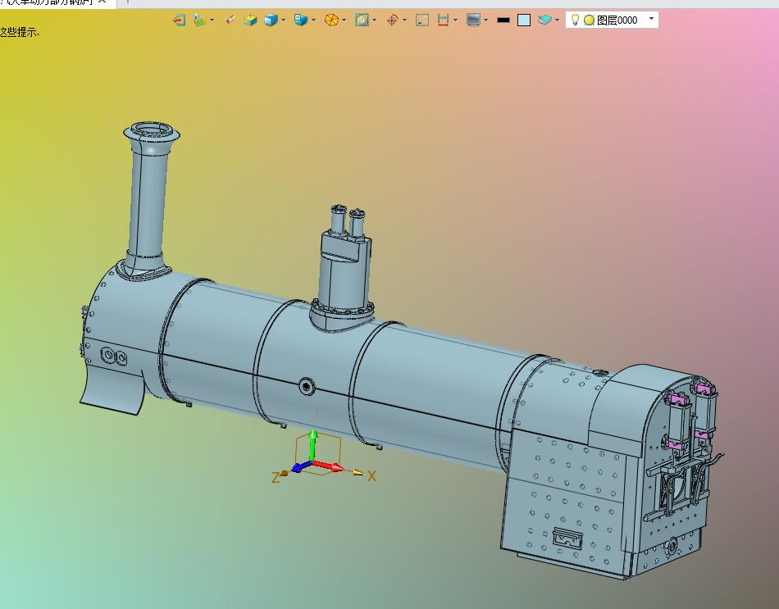Pick the light blue color swatch
Viewport: 779px width, 609px height.
(524, 20)
